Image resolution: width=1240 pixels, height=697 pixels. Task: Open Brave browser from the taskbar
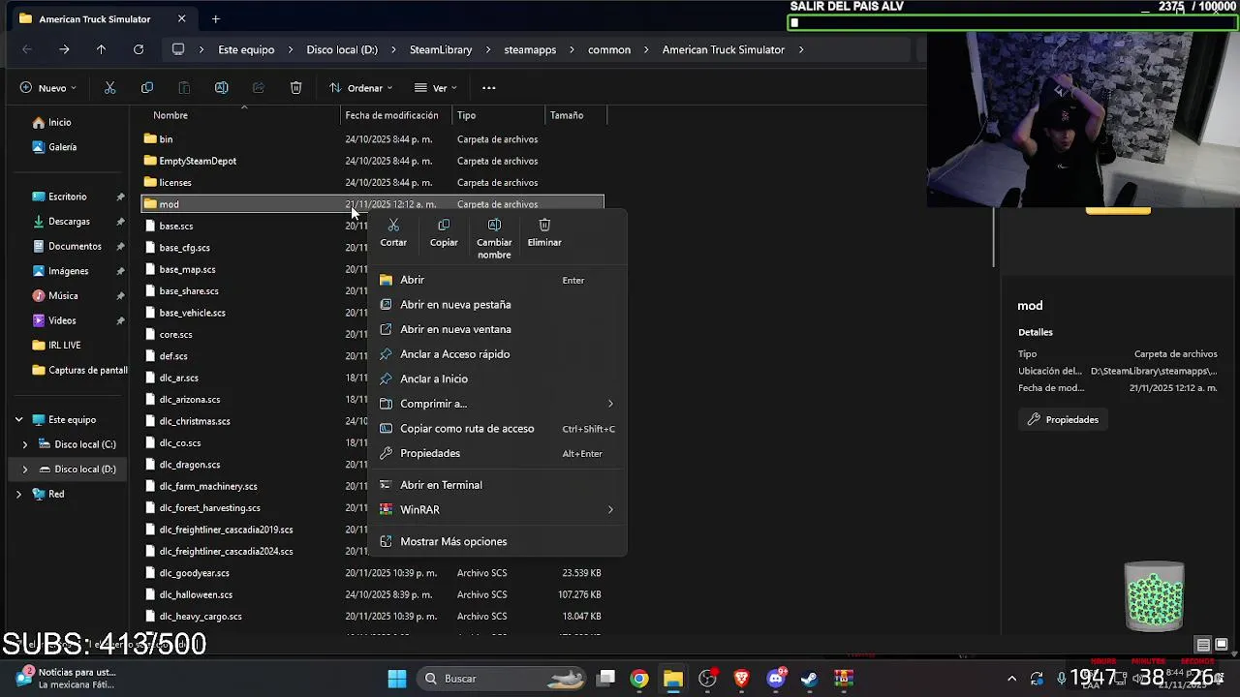tap(741, 679)
